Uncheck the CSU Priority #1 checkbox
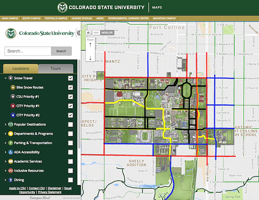 70,97
